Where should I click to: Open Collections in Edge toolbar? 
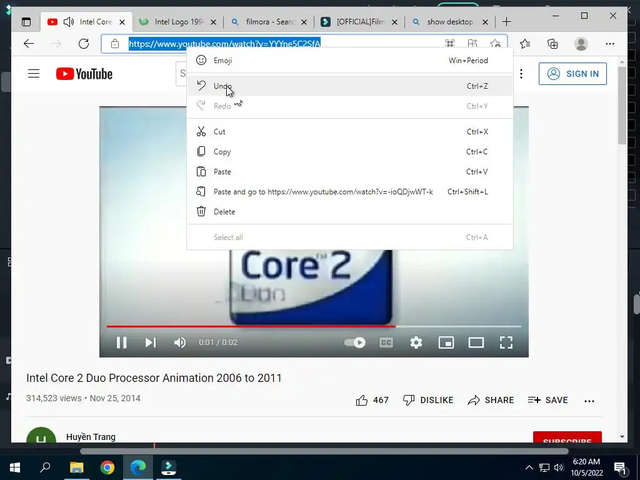click(x=552, y=44)
